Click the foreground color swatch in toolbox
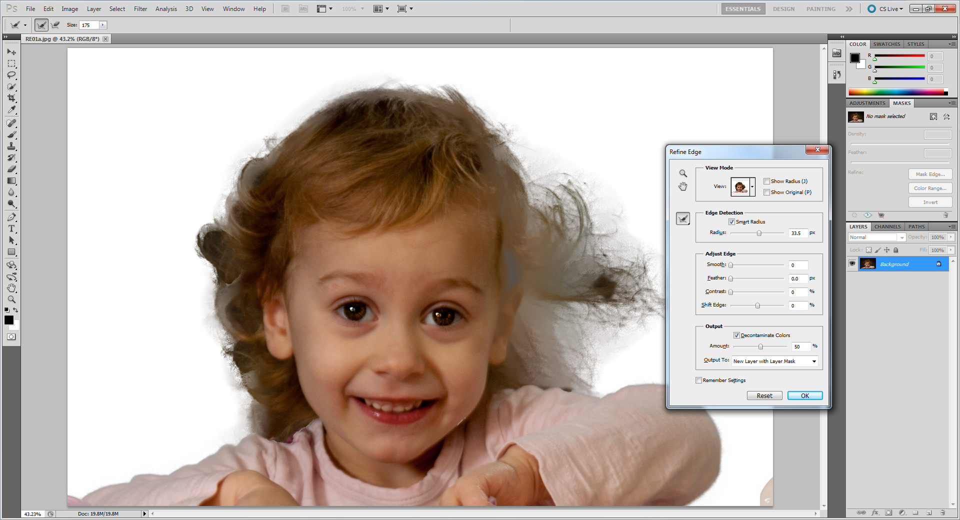This screenshot has height=520, width=960. coord(8,320)
